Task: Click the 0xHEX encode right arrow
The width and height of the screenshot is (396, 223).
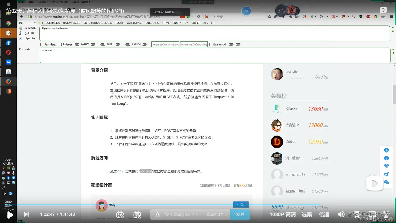Action: coord(93,45)
